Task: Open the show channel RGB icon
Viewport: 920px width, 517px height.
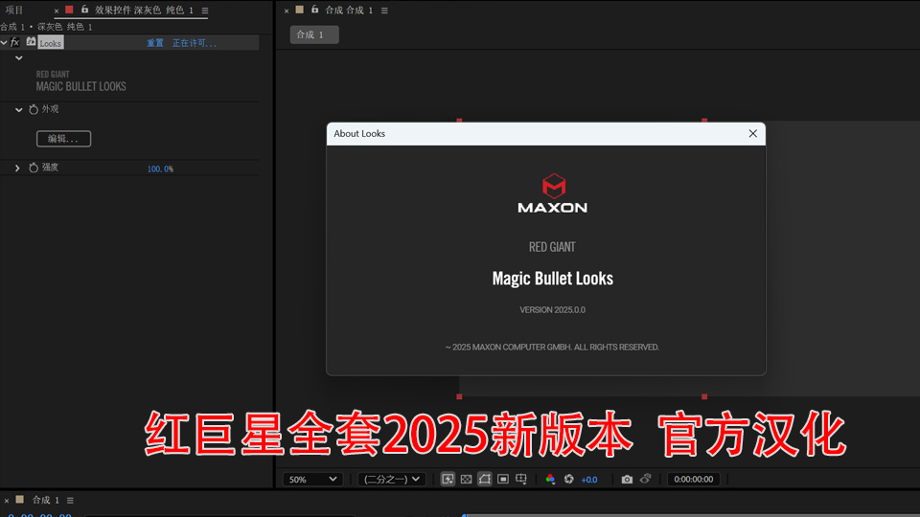Action: [550, 479]
